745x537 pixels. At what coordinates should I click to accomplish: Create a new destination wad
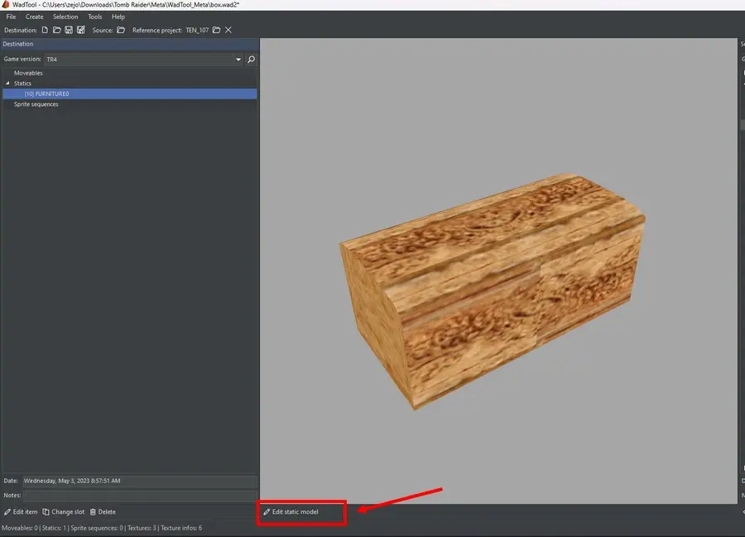45,30
